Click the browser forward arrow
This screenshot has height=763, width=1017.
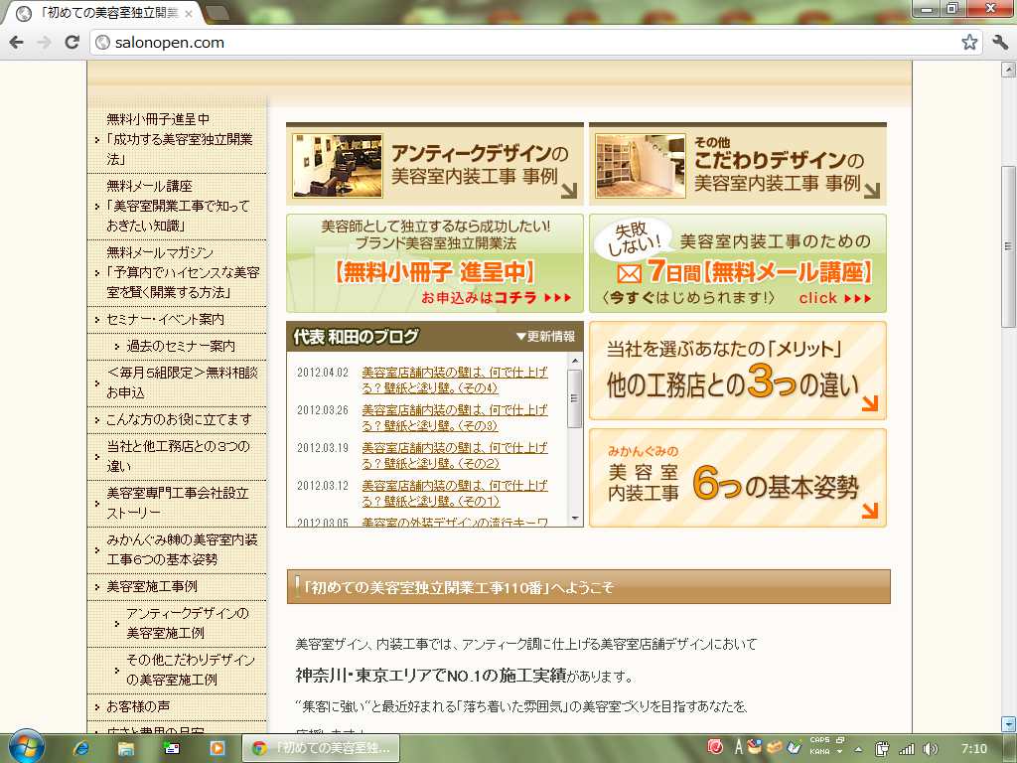click(44, 43)
